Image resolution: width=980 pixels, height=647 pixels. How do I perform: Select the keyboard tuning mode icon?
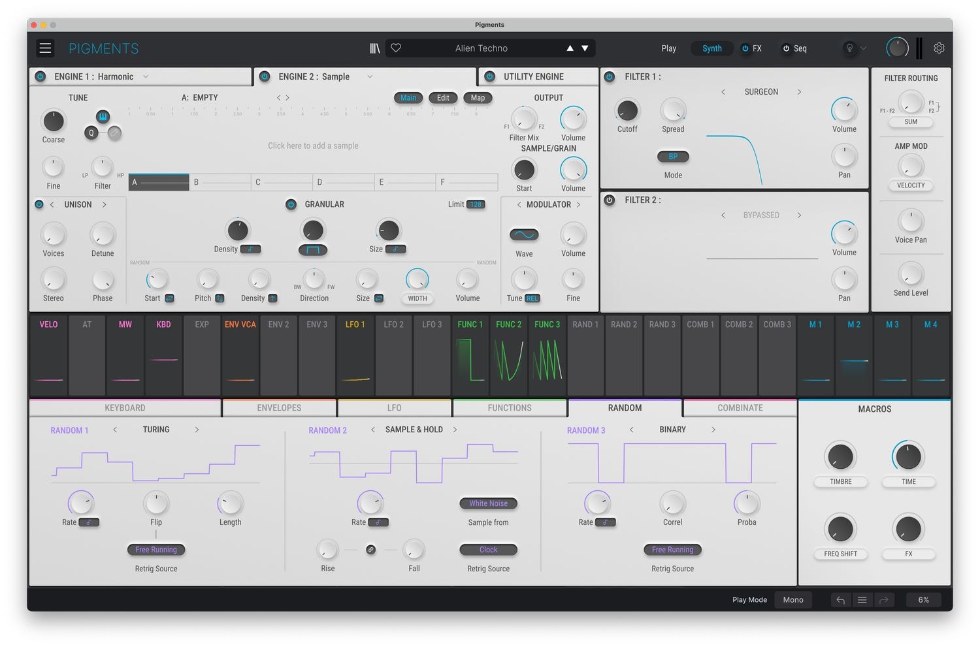(x=103, y=117)
